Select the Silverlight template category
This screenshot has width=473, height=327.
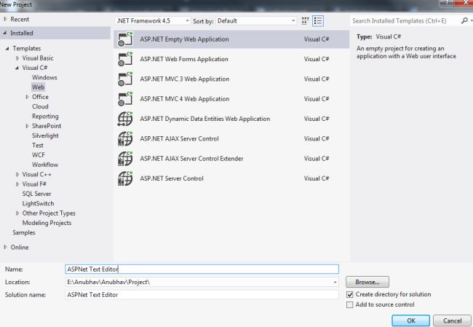click(x=45, y=135)
